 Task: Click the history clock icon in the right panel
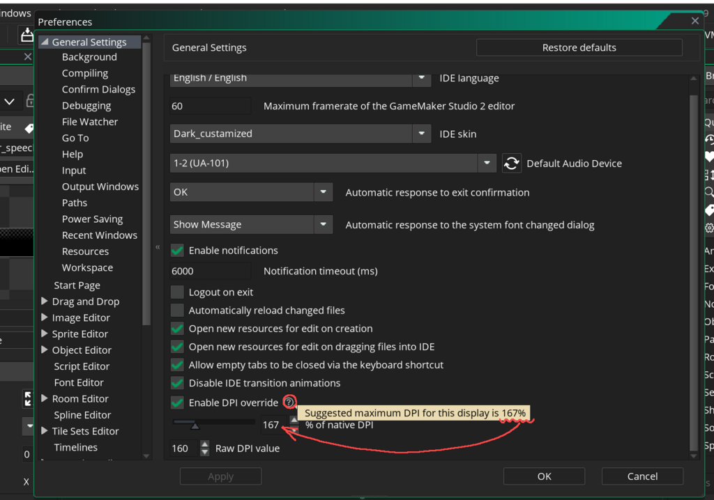pyautogui.click(x=709, y=139)
